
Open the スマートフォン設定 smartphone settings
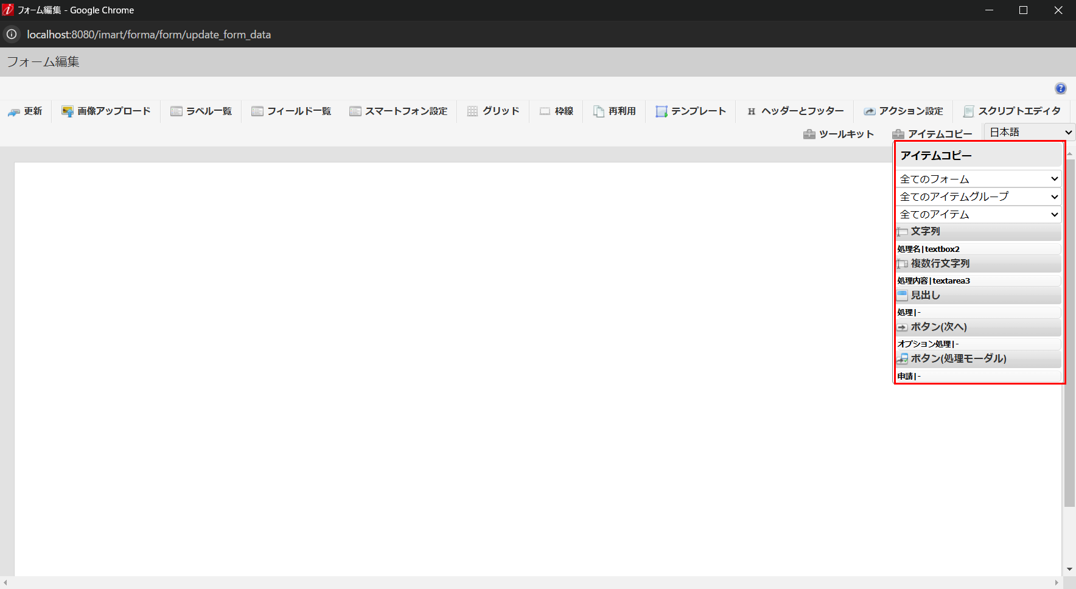point(399,111)
